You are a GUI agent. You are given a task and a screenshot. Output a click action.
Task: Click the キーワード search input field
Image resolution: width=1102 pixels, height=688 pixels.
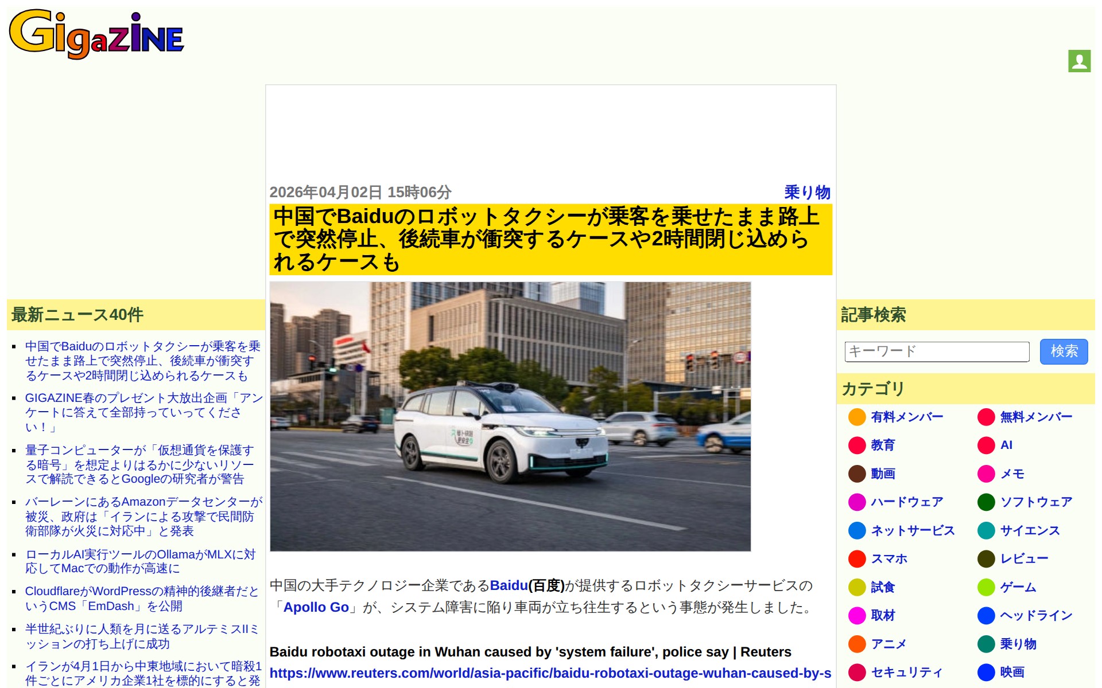tap(937, 351)
